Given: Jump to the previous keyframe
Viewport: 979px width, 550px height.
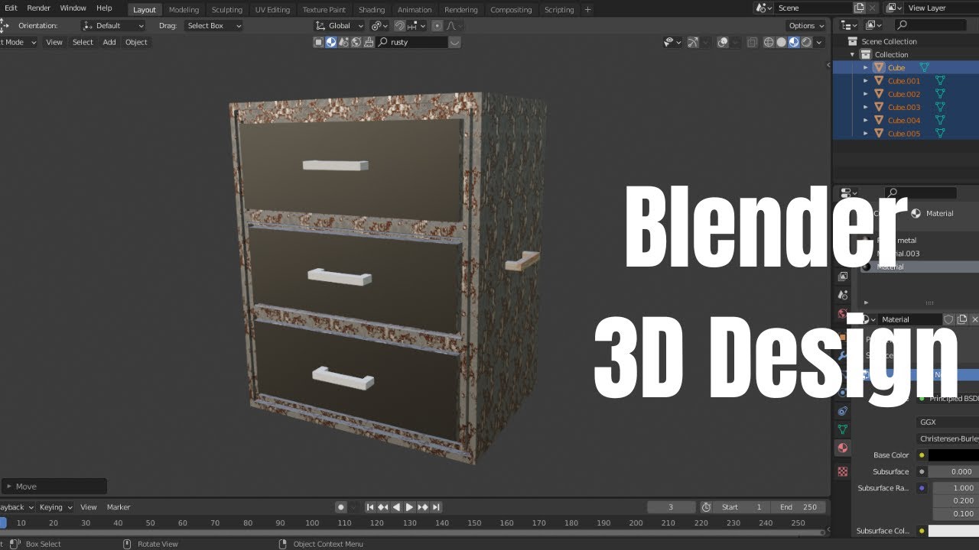Looking at the screenshot, I should point(383,507).
